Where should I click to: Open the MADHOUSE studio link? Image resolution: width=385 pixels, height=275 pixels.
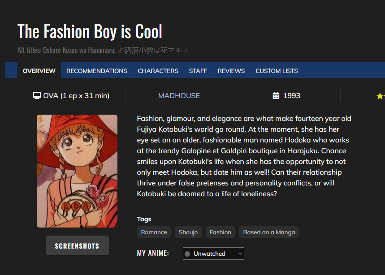click(x=179, y=95)
